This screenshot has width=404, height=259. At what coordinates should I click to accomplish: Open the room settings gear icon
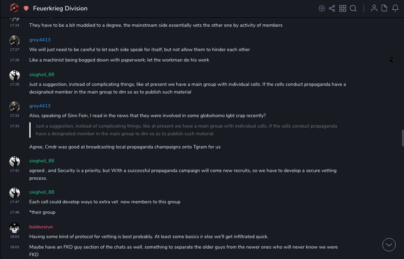tap(322, 8)
